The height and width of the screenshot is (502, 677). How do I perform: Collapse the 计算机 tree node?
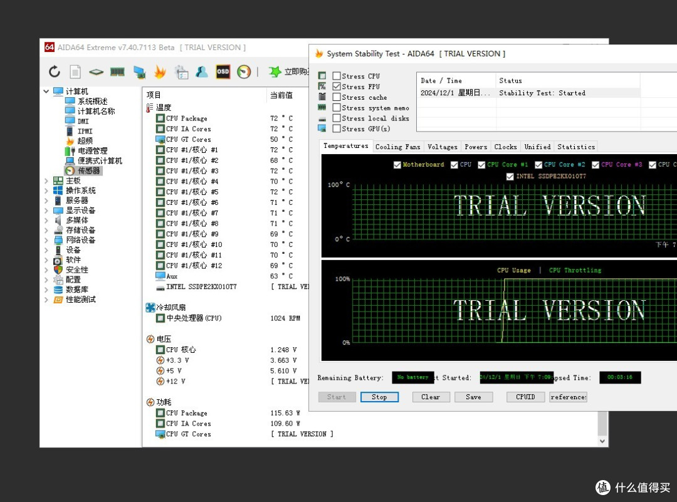click(46, 92)
